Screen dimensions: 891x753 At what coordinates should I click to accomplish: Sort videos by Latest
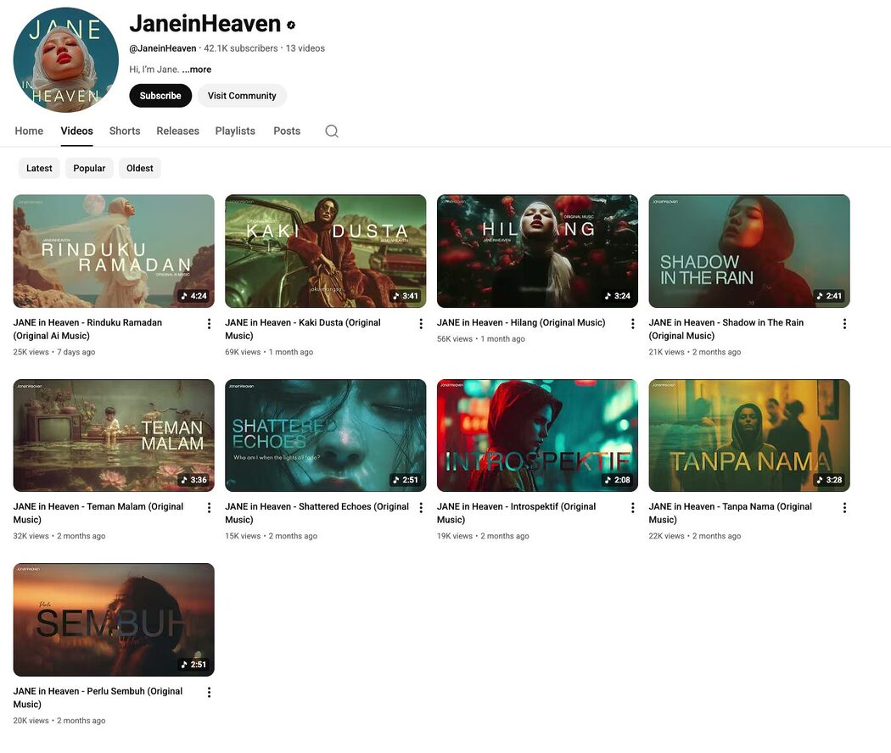(39, 168)
